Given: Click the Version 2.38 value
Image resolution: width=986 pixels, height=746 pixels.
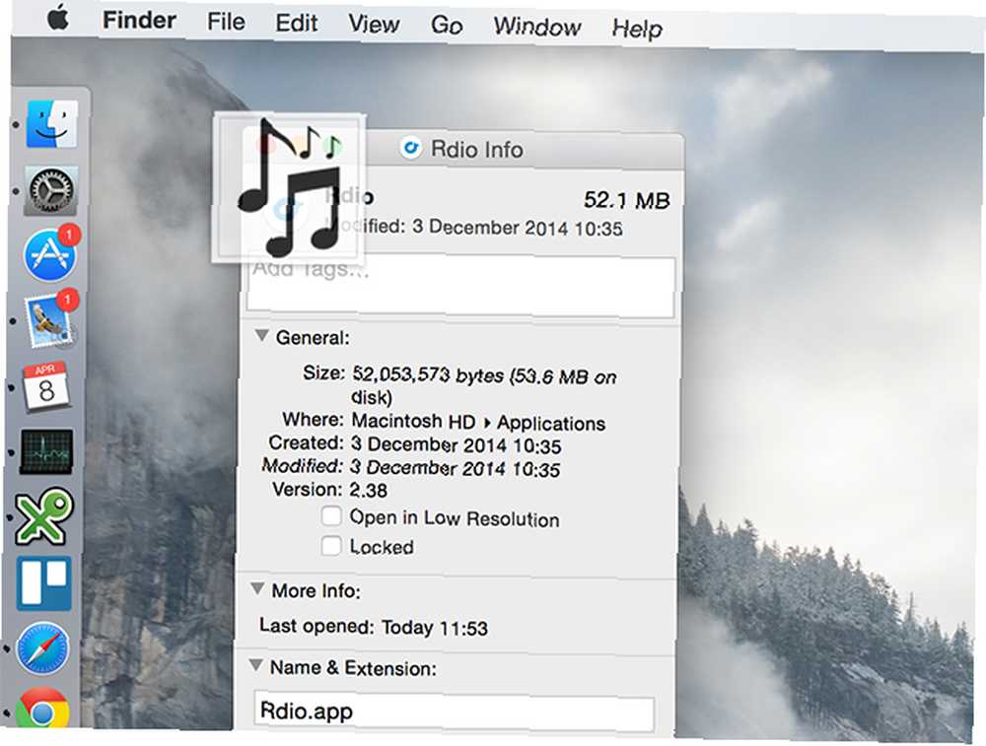Looking at the screenshot, I should [368, 490].
